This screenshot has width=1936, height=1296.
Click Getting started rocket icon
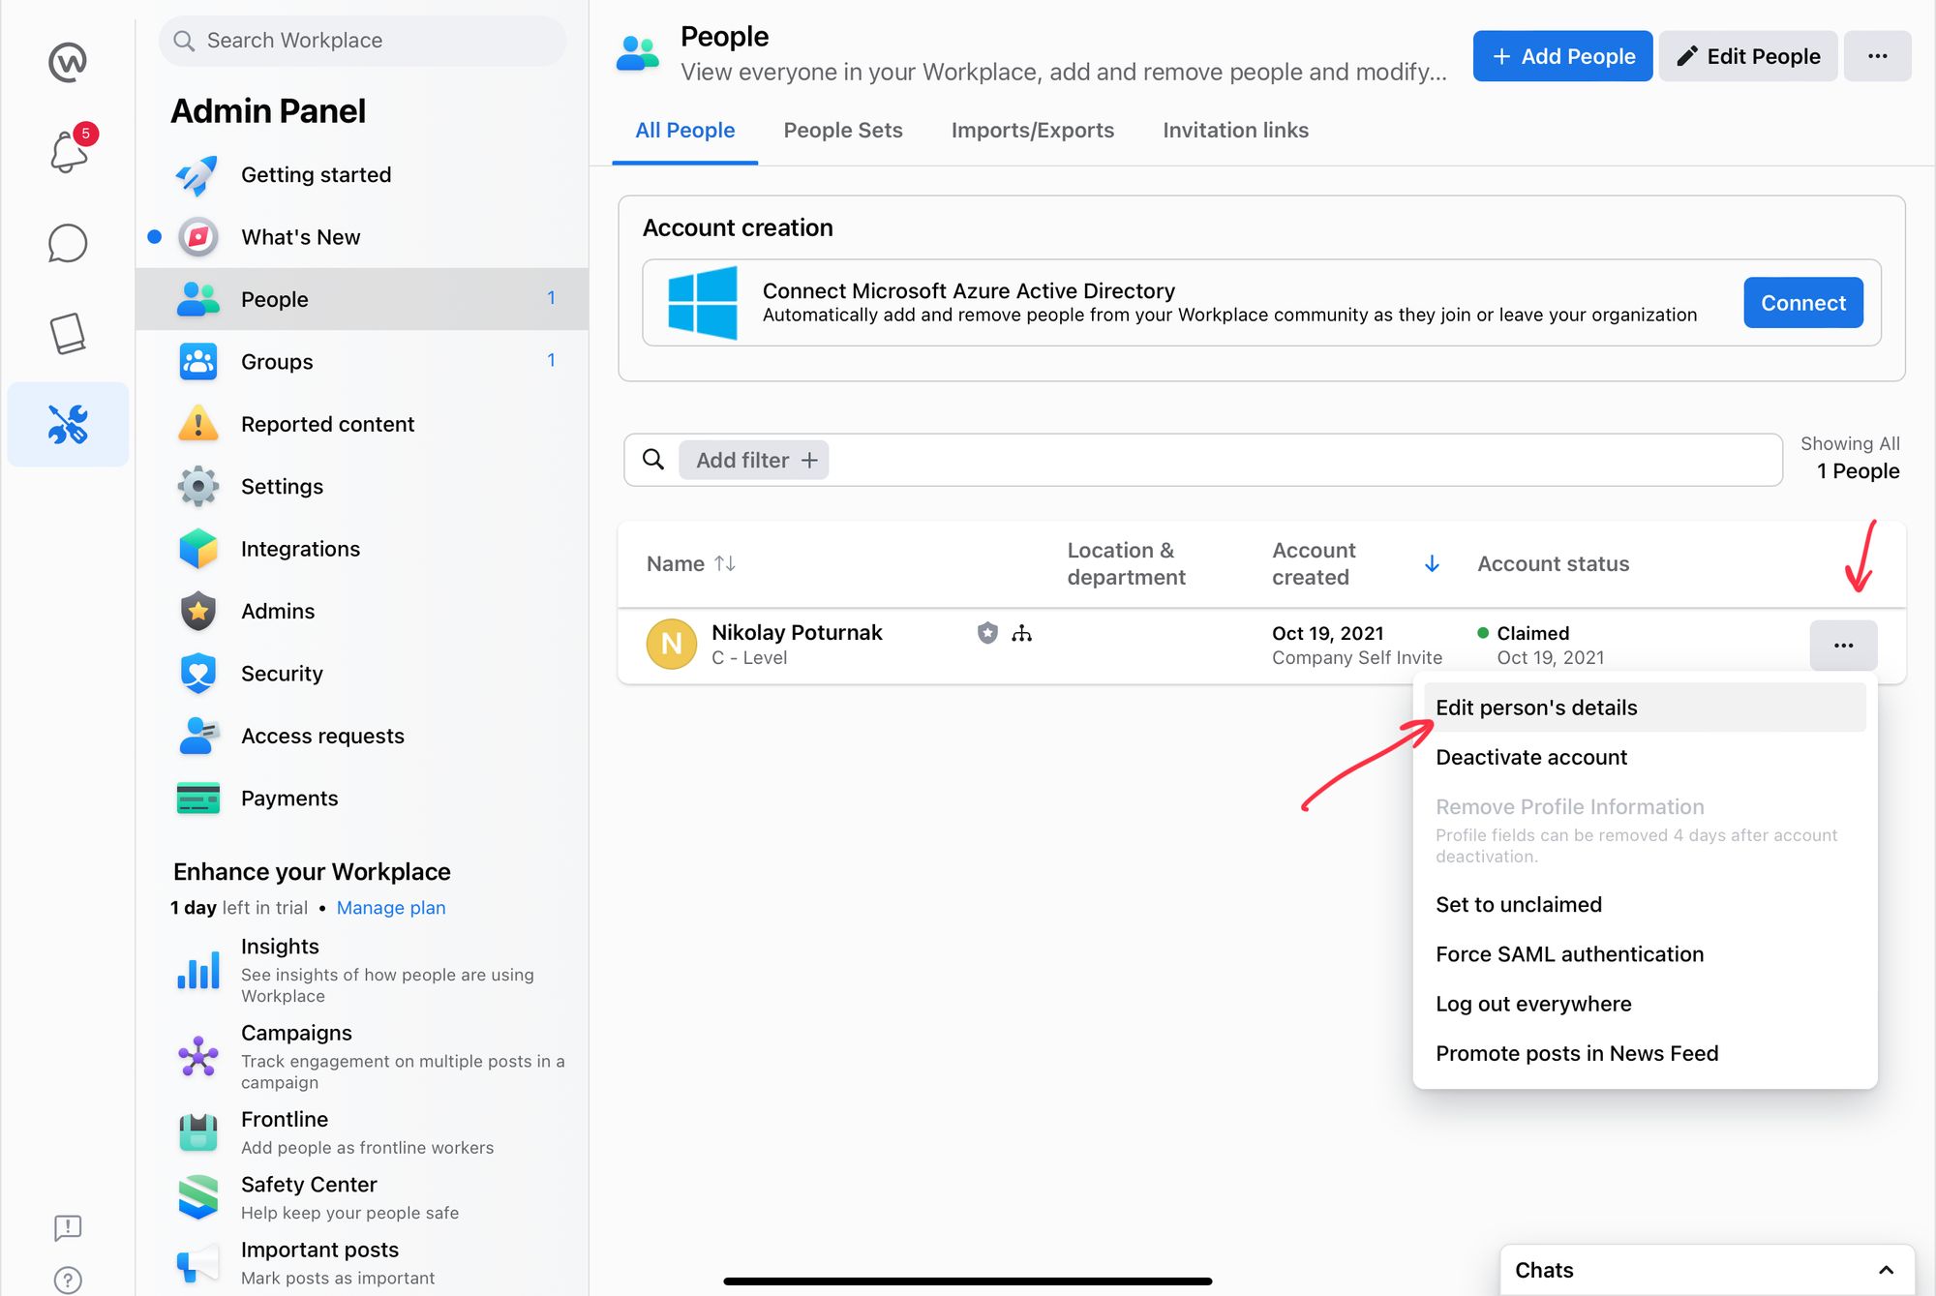tap(198, 175)
